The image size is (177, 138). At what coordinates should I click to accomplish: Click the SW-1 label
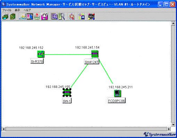point(67,101)
